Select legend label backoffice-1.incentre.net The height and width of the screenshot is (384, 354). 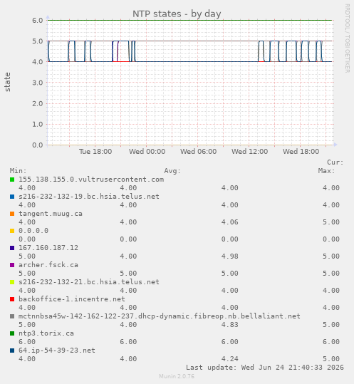(72, 299)
